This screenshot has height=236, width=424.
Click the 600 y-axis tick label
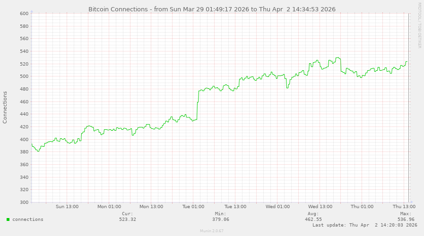[24, 13]
